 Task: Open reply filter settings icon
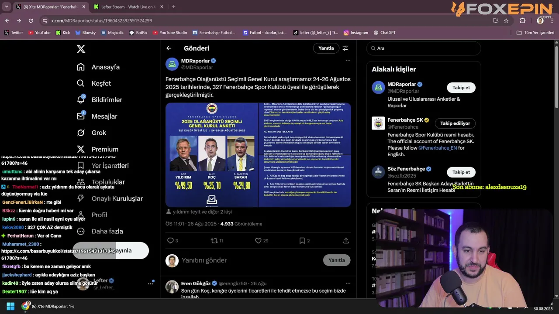click(345, 48)
